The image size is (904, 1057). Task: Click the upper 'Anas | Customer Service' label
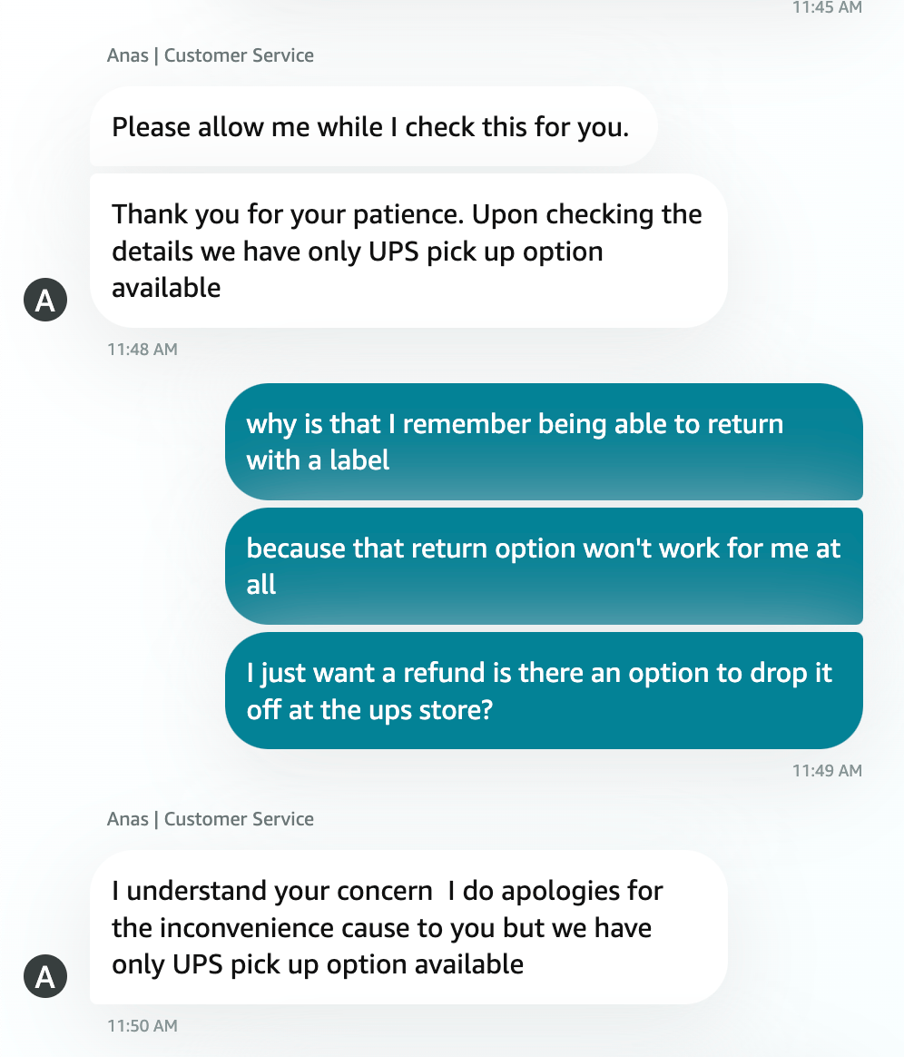(x=209, y=55)
